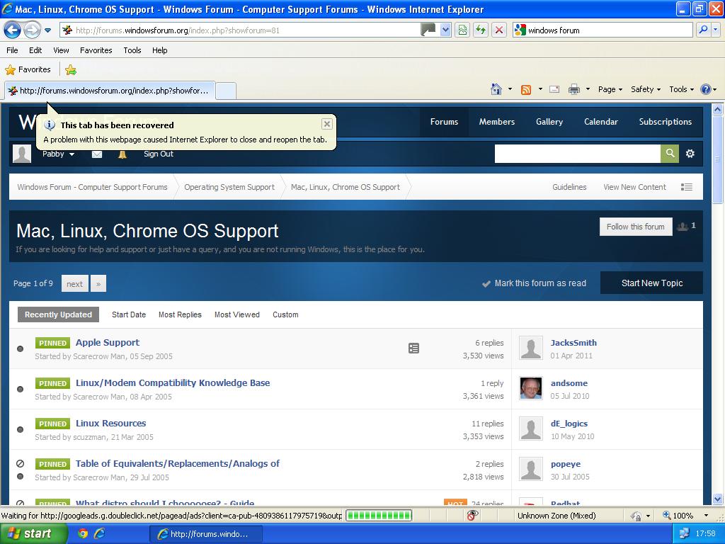This screenshot has width=725, height=544.
Task: Expand the feeds dropdown arrow
Action: pyautogui.click(x=540, y=89)
